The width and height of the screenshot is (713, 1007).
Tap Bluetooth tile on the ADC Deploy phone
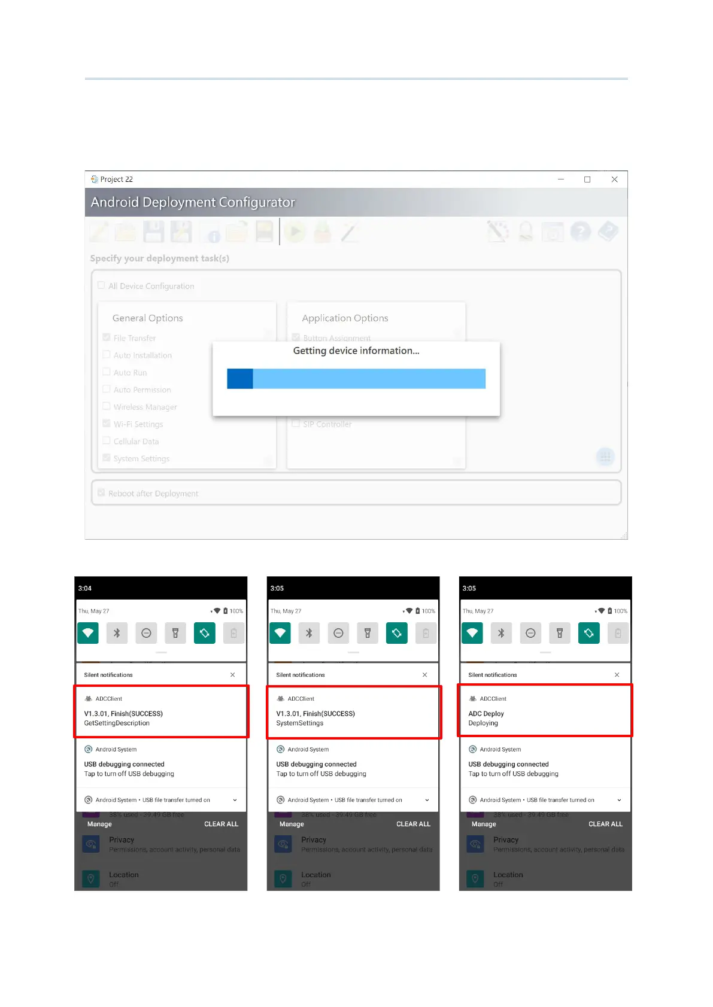click(502, 633)
